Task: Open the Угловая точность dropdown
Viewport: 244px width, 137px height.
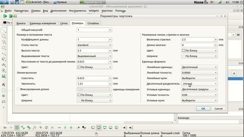Action: (199, 95)
